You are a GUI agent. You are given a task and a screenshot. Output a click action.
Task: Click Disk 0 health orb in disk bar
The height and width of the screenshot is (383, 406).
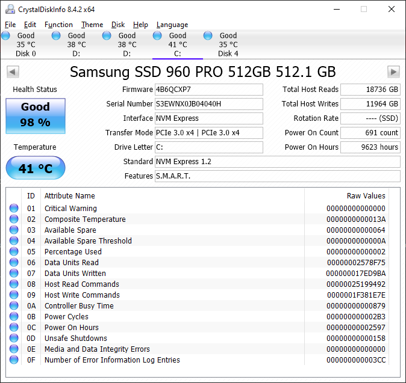click(6, 36)
